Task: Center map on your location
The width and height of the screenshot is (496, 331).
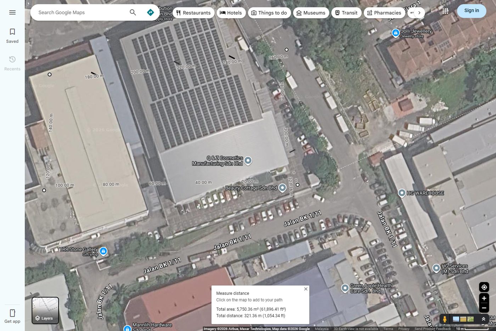Action: (x=484, y=287)
